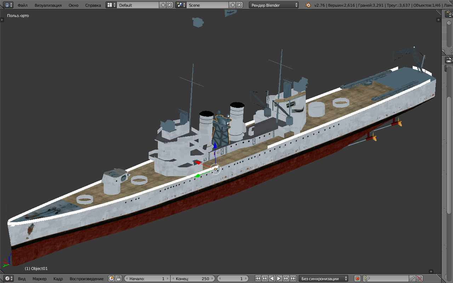Decrease the current frame with left arrow
The height and width of the screenshot is (283, 453).
pos(220,278)
